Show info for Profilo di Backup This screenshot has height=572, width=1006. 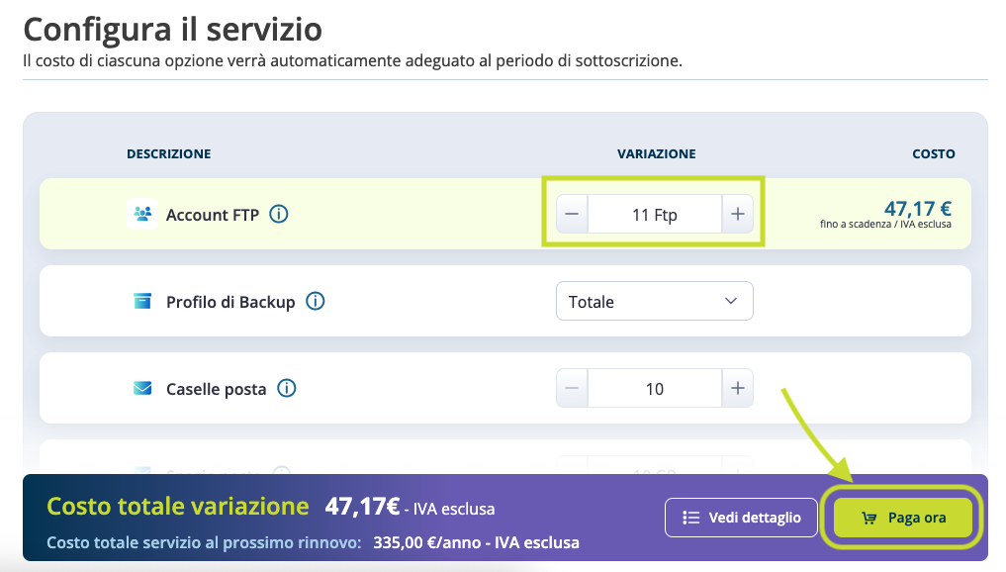(x=315, y=302)
